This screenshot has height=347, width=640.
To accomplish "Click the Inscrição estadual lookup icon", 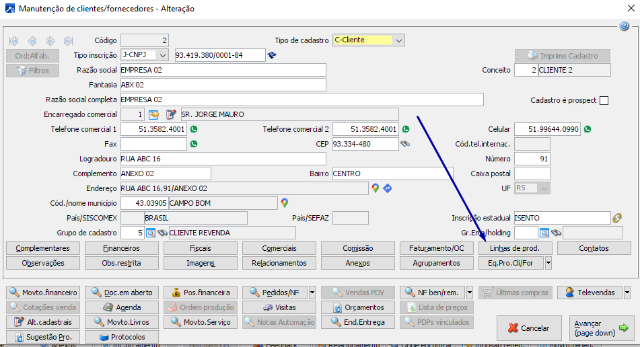I will (617, 218).
